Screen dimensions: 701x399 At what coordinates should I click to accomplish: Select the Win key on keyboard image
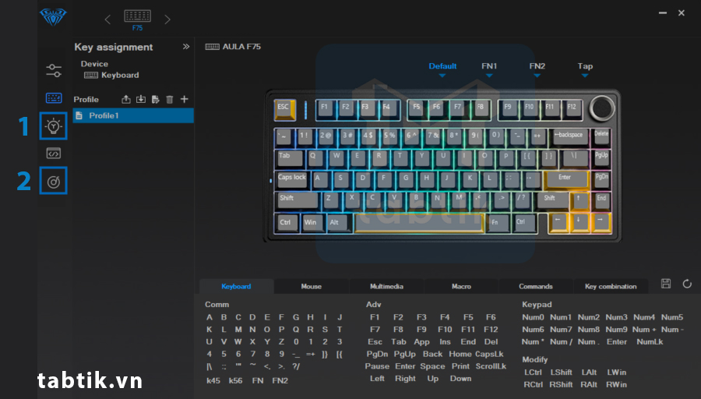click(x=312, y=223)
